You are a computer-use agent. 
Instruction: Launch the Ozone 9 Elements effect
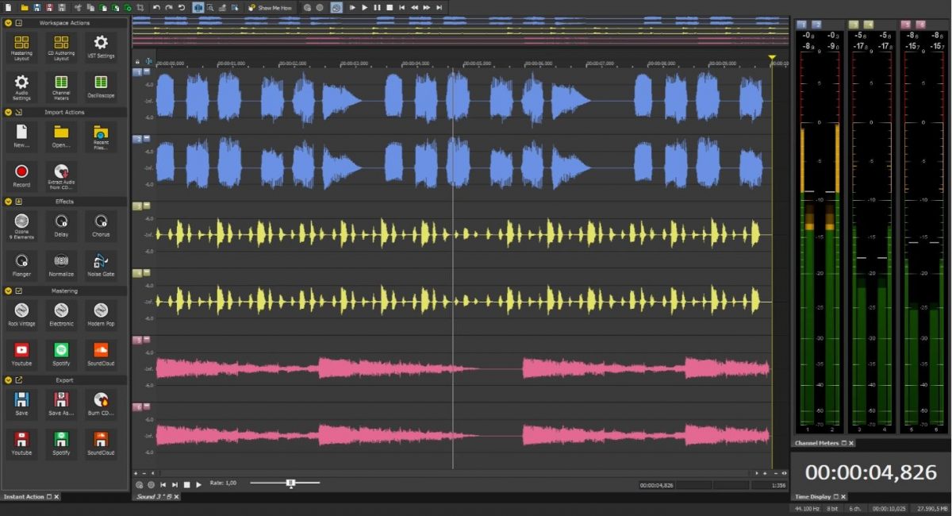tap(21, 225)
